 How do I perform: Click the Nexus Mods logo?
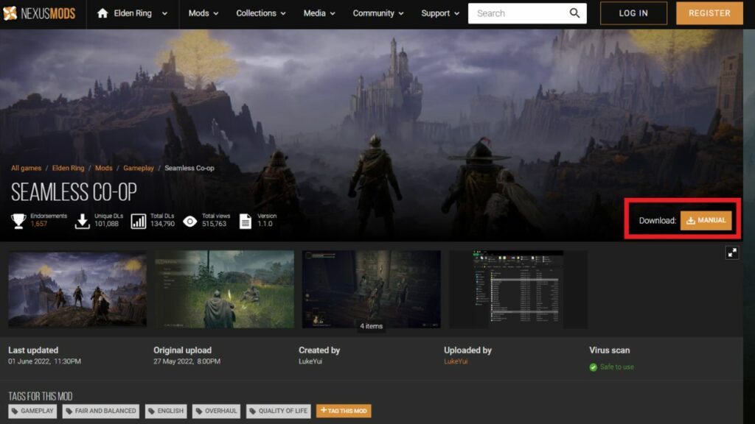pos(39,13)
